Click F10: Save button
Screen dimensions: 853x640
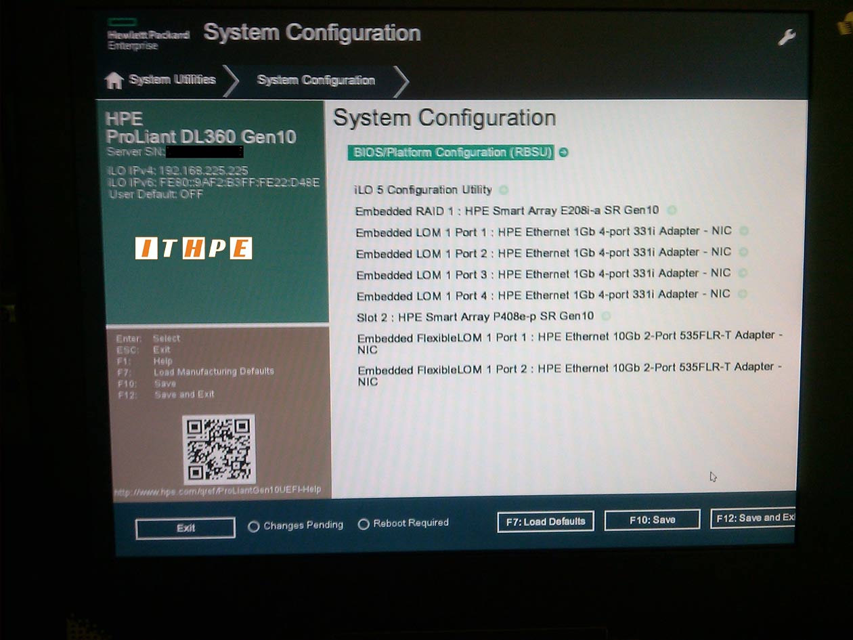(652, 520)
